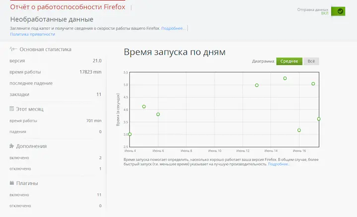The image size is (357, 217).
Task: Click the calendar icon beside Этот месяц
Action: click(x=11, y=108)
